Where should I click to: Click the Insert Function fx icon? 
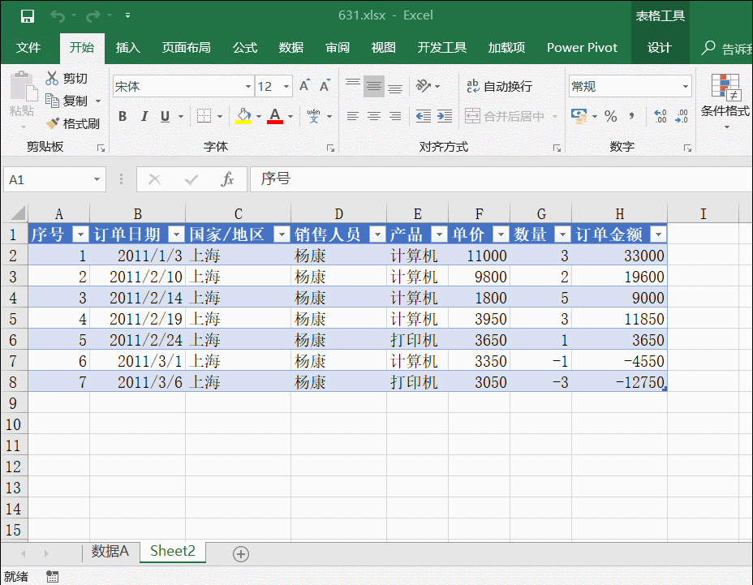click(x=228, y=179)
